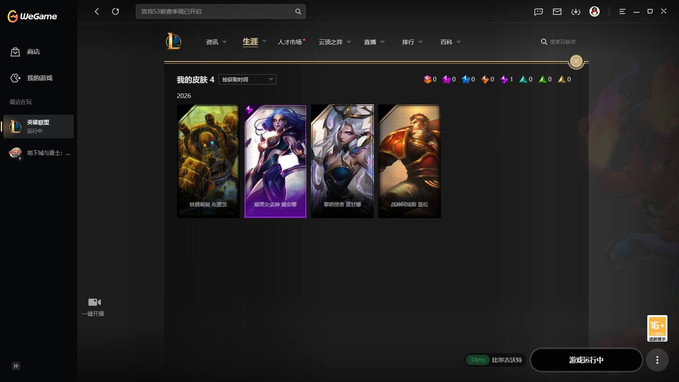Open the 排行 tab

pyautogui.click(x=408, y=42)
